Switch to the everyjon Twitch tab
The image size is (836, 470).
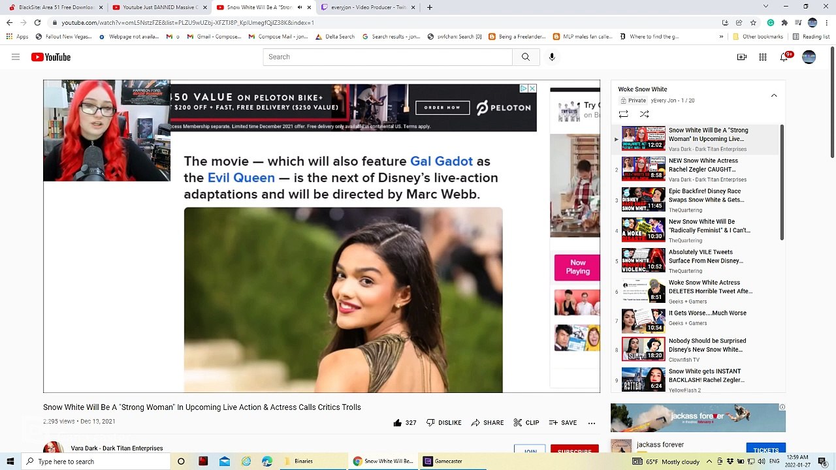tap(367, 7)
